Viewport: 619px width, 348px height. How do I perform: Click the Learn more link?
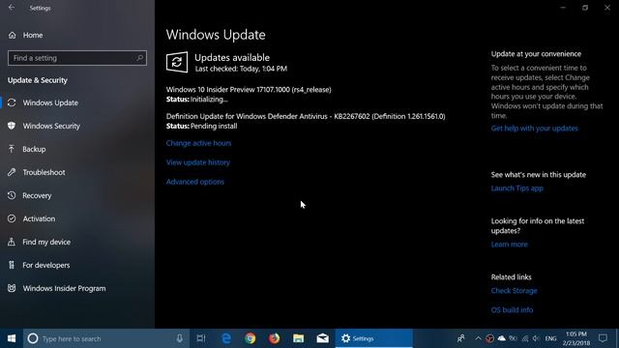[509, 245]
